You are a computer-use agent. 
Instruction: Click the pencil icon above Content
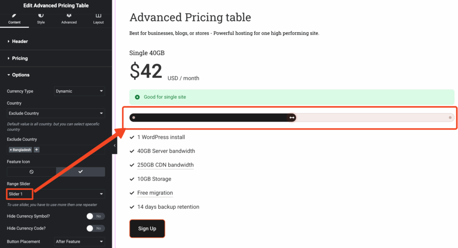[x=14, y=16]
